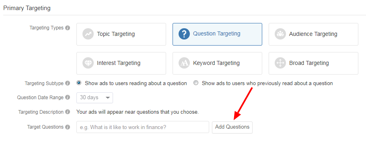
Task: Open info tooltip beside Question Date Range
Action: [68, 98]
